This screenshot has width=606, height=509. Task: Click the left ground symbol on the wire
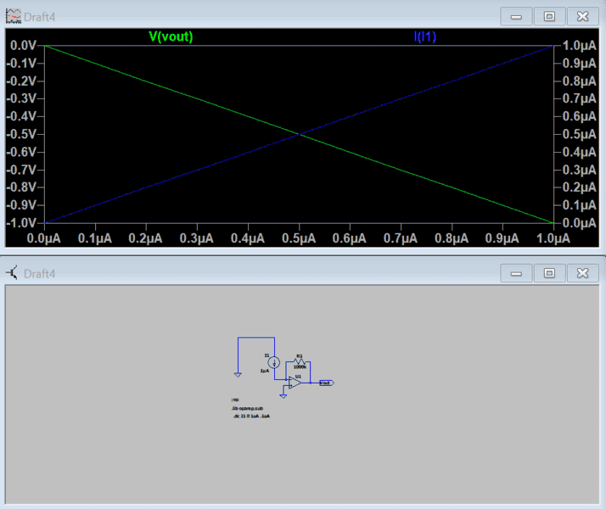pos(238,374)
